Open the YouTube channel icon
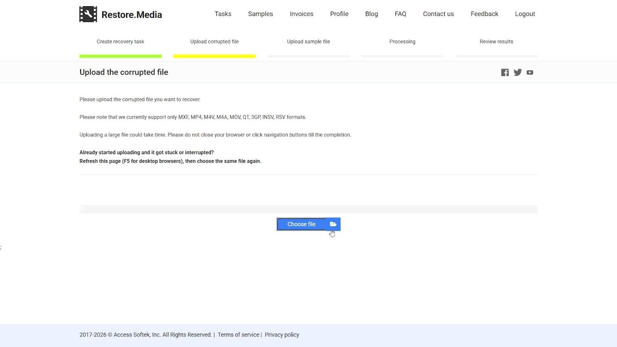The height and width of the screenshot is (347, 617). [530, 72]
